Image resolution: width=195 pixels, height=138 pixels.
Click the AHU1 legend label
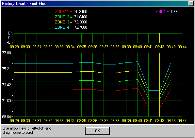[162, 12]
